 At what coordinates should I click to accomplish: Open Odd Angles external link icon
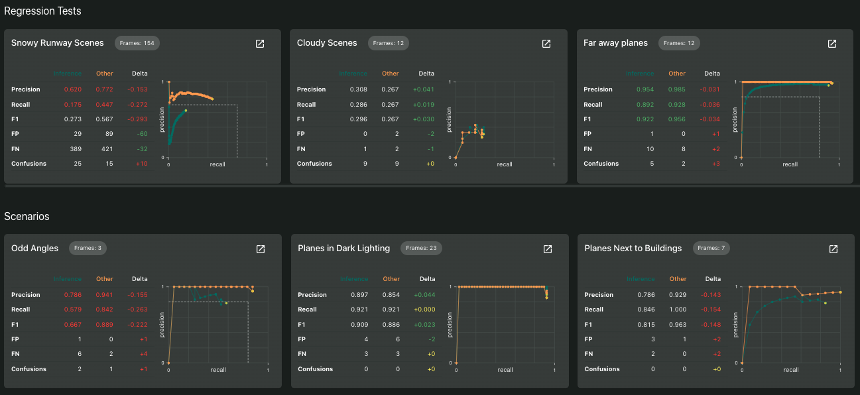click(x=261, y=249)
